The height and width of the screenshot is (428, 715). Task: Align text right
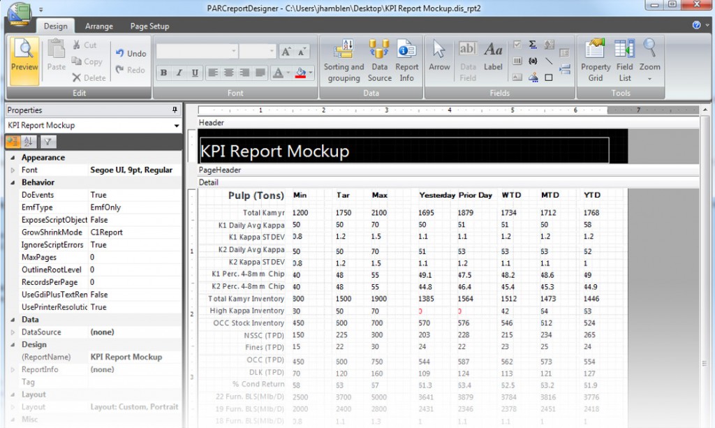pos(245,73)
